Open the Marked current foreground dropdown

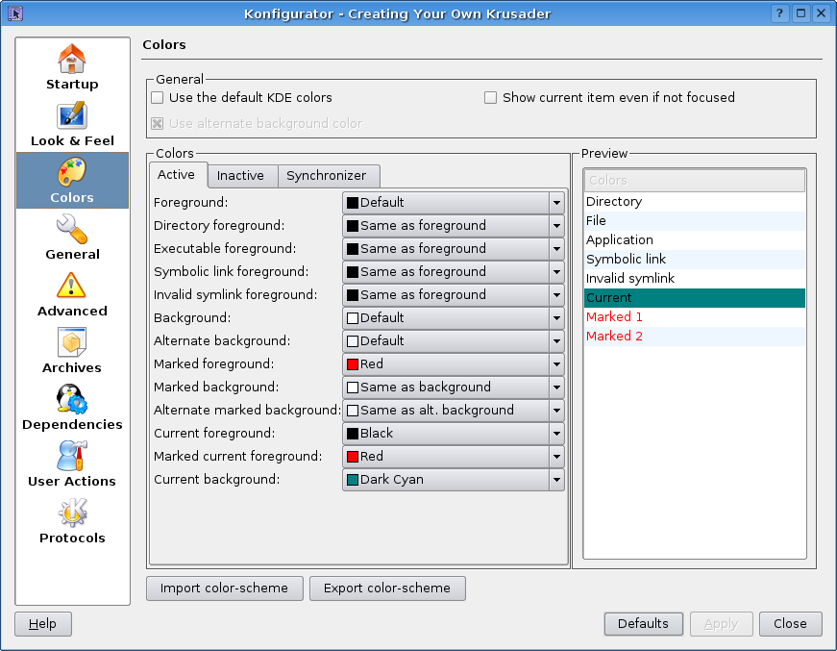coord(453,457)
